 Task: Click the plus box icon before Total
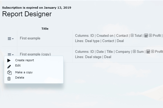tap(132, 35)
